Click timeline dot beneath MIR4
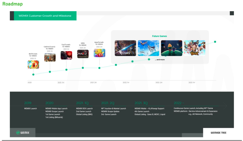The width and height of the screenshot is (243, 141). click(x=83, y=68)
